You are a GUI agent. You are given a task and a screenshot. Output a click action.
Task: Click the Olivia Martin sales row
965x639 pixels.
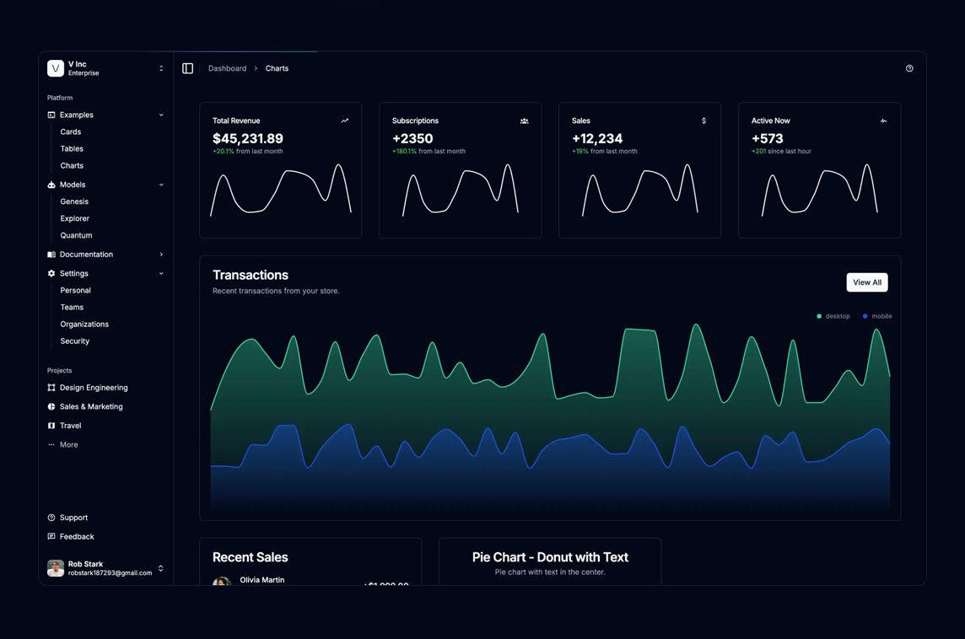(x=310, y=581)
